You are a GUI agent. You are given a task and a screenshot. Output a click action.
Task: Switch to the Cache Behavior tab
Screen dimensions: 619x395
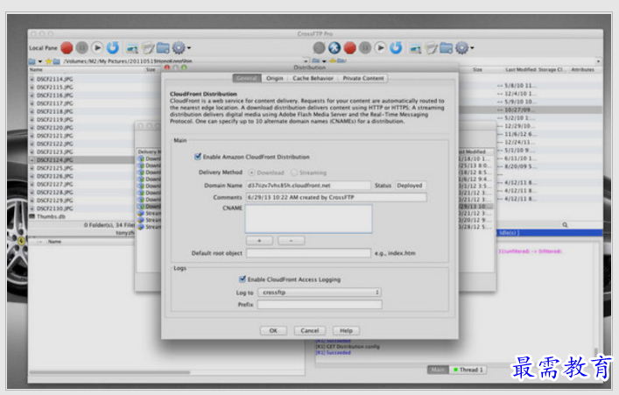(x=313, y=78)
